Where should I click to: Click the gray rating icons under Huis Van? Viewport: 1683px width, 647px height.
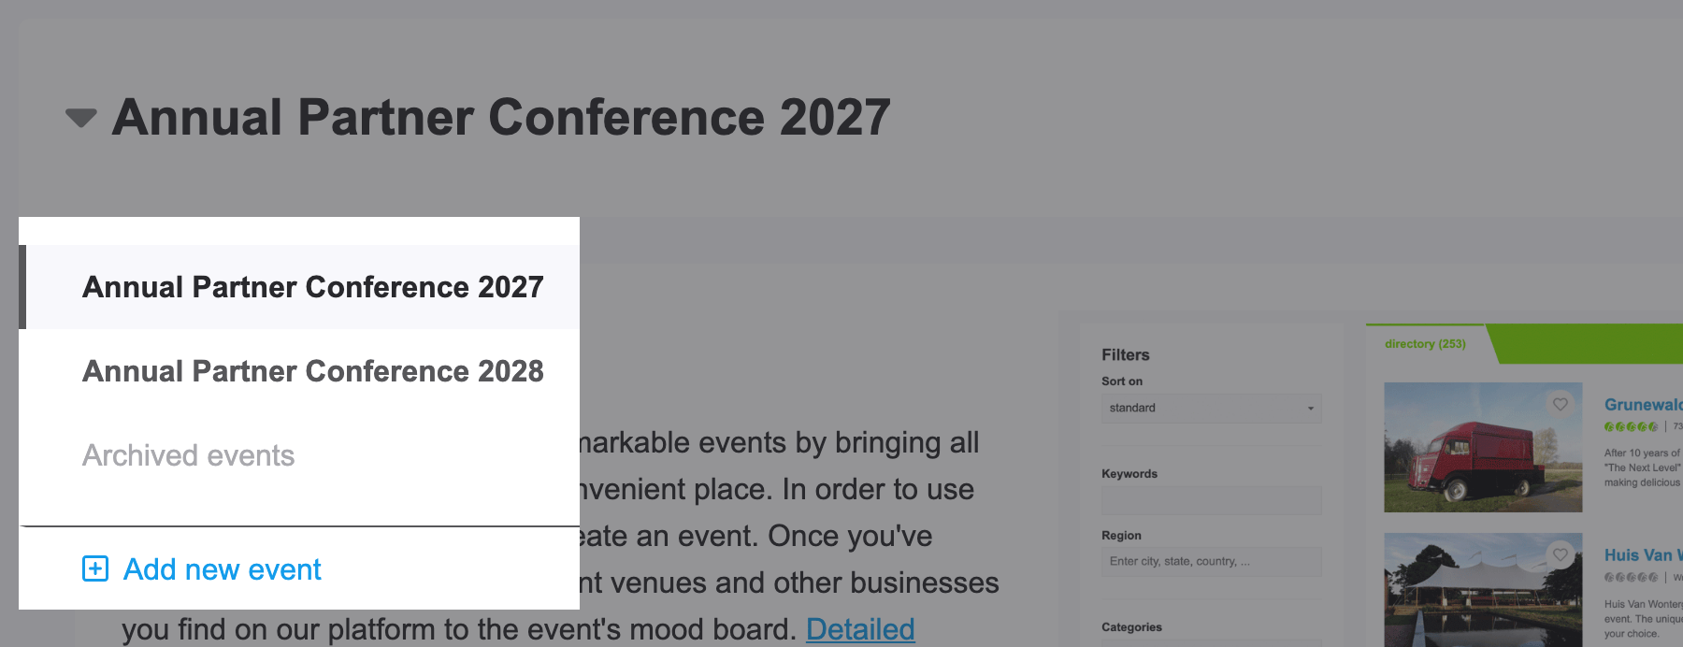click(1631, 577)
